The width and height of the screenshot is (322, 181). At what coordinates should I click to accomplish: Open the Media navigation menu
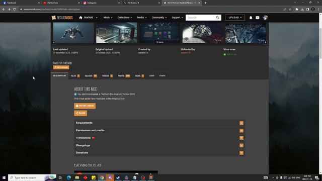click(x=142, y=18)
